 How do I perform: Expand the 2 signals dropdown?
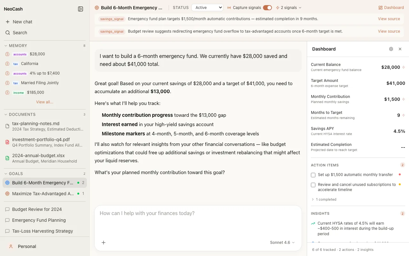(289, 8)
